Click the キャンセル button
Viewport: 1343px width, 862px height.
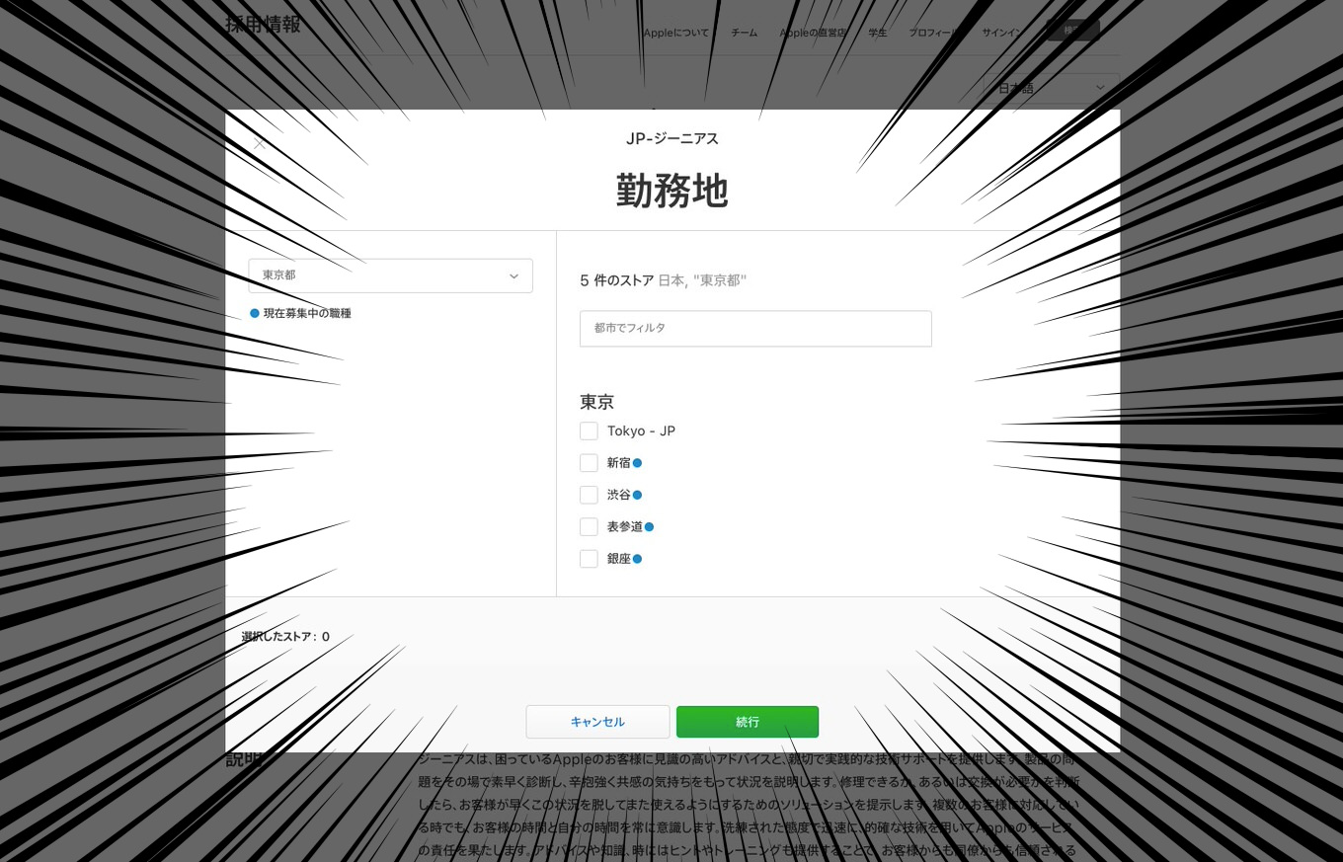click(x=597, y=722)
